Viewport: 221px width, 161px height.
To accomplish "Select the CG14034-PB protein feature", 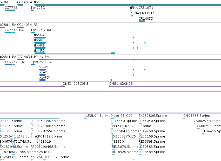I will point(21,59).
